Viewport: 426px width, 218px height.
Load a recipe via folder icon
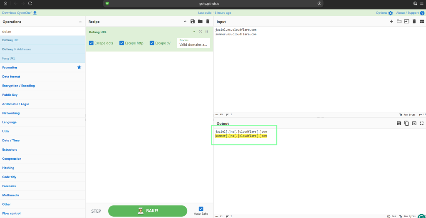pos(200,21)
